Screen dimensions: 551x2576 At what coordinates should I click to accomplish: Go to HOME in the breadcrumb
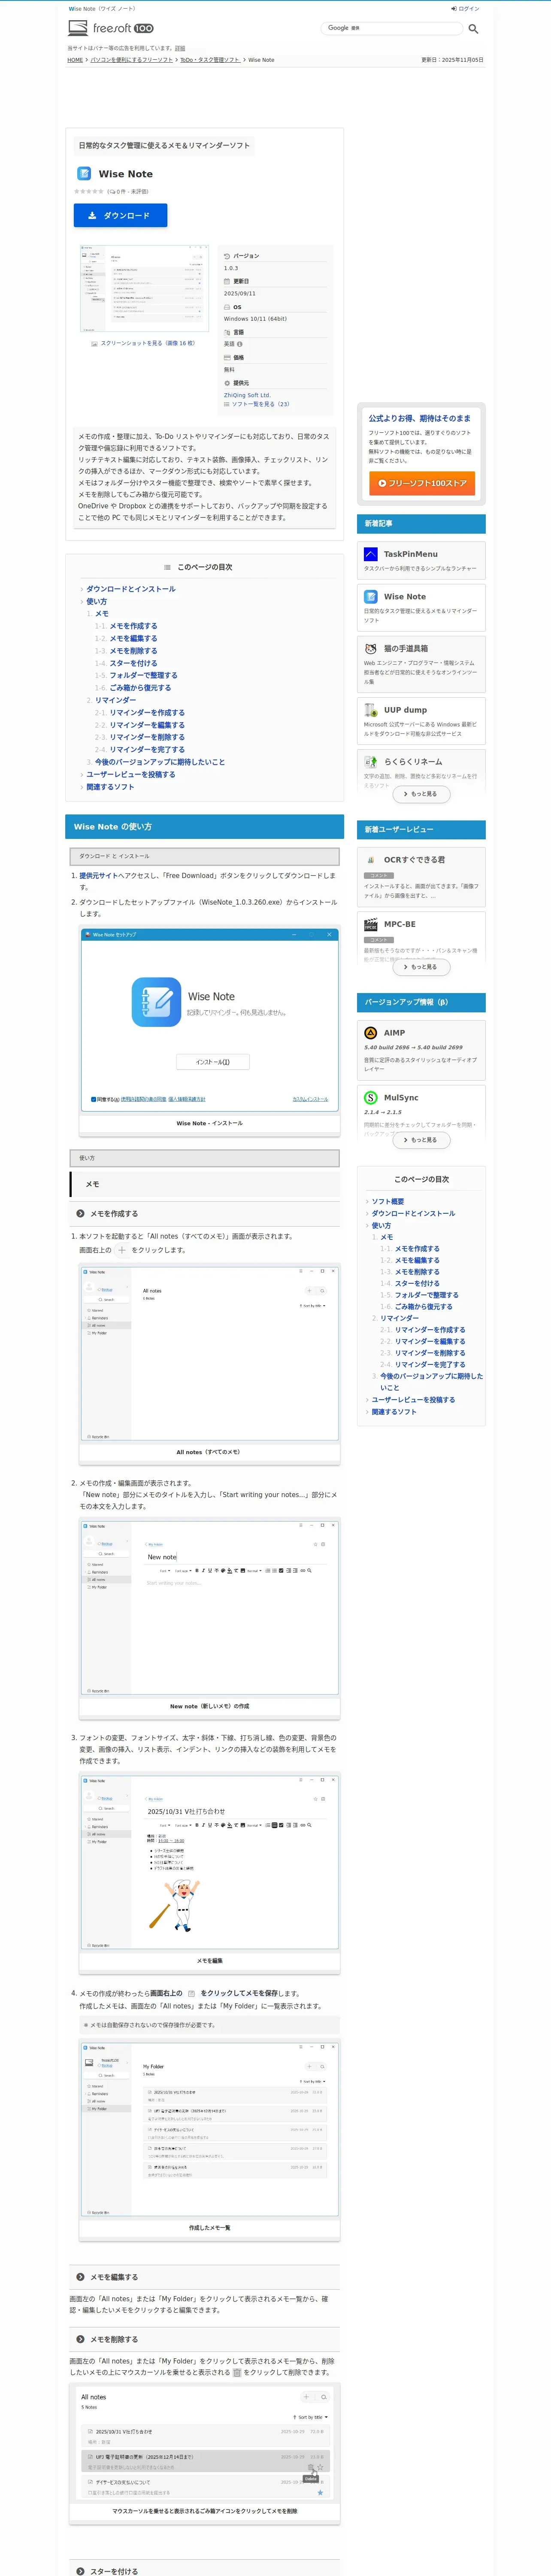[x=75, y=60]
